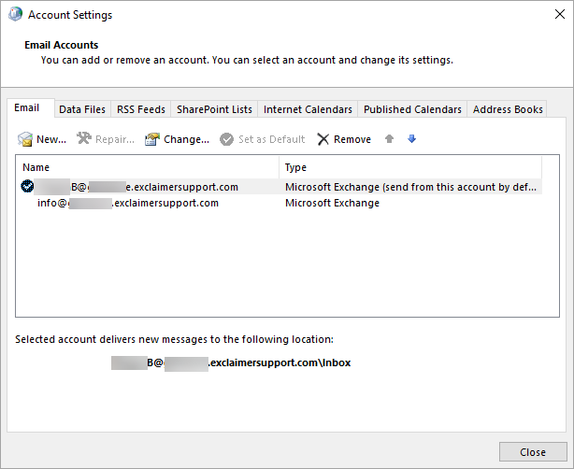
Task: Move account up with the up arrow
Action: [390, 139]
